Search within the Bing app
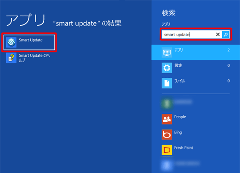240x173 pixels. click(x=196, y=135)
